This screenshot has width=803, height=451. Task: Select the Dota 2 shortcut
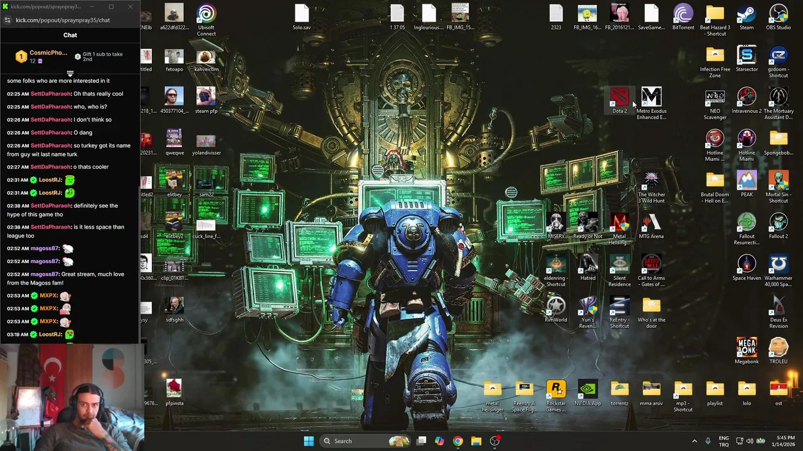pyautogui.click(x=619, y=101)
